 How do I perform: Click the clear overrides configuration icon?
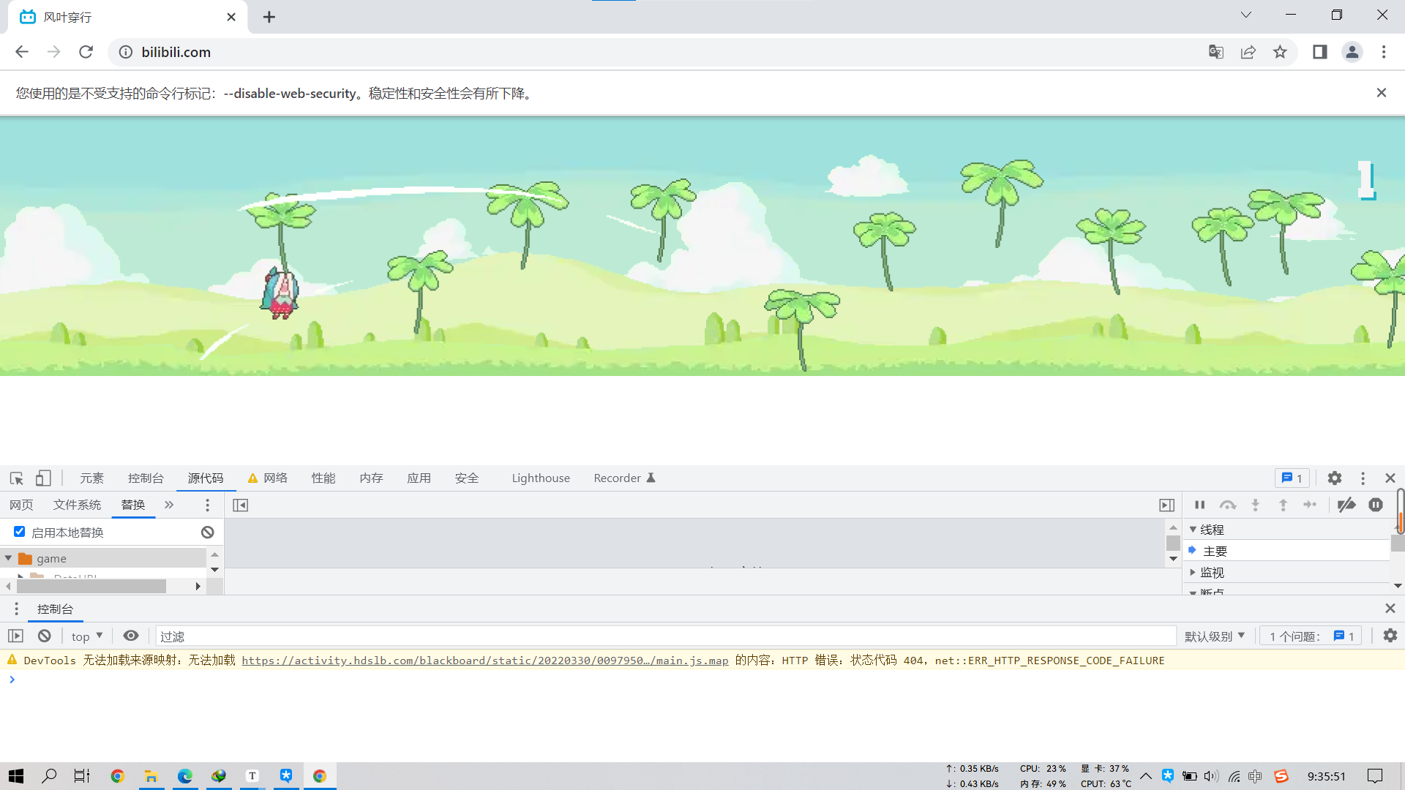click(208, 533)
